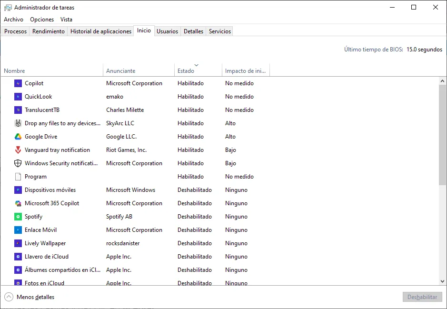
Task: Click the scrollbar down arrow
Action: (442, 281)
